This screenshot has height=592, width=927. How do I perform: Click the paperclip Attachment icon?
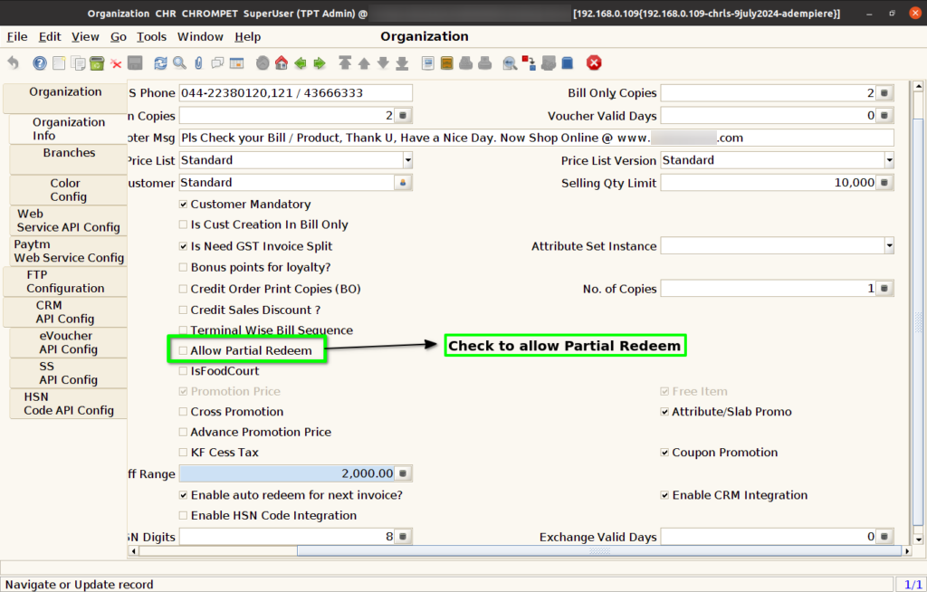[x=198, y=62]
